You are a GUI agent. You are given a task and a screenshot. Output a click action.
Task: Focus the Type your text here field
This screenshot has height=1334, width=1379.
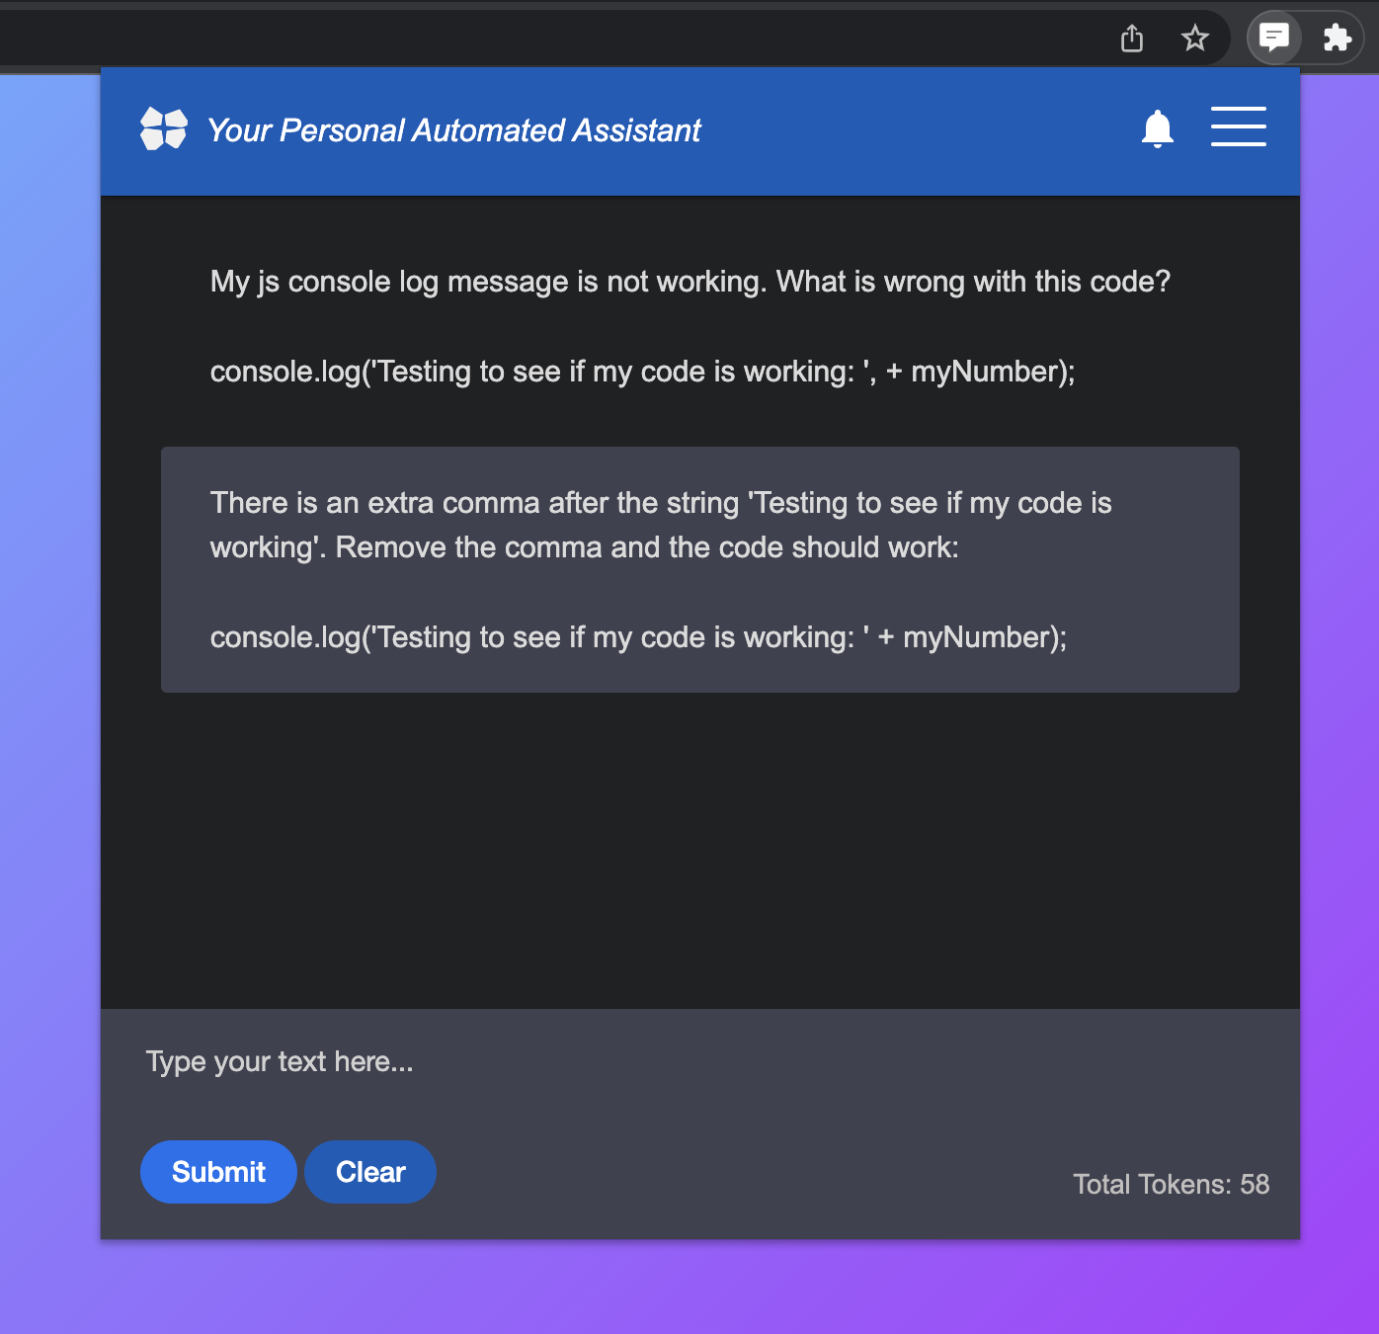[x=700, y=1062]
